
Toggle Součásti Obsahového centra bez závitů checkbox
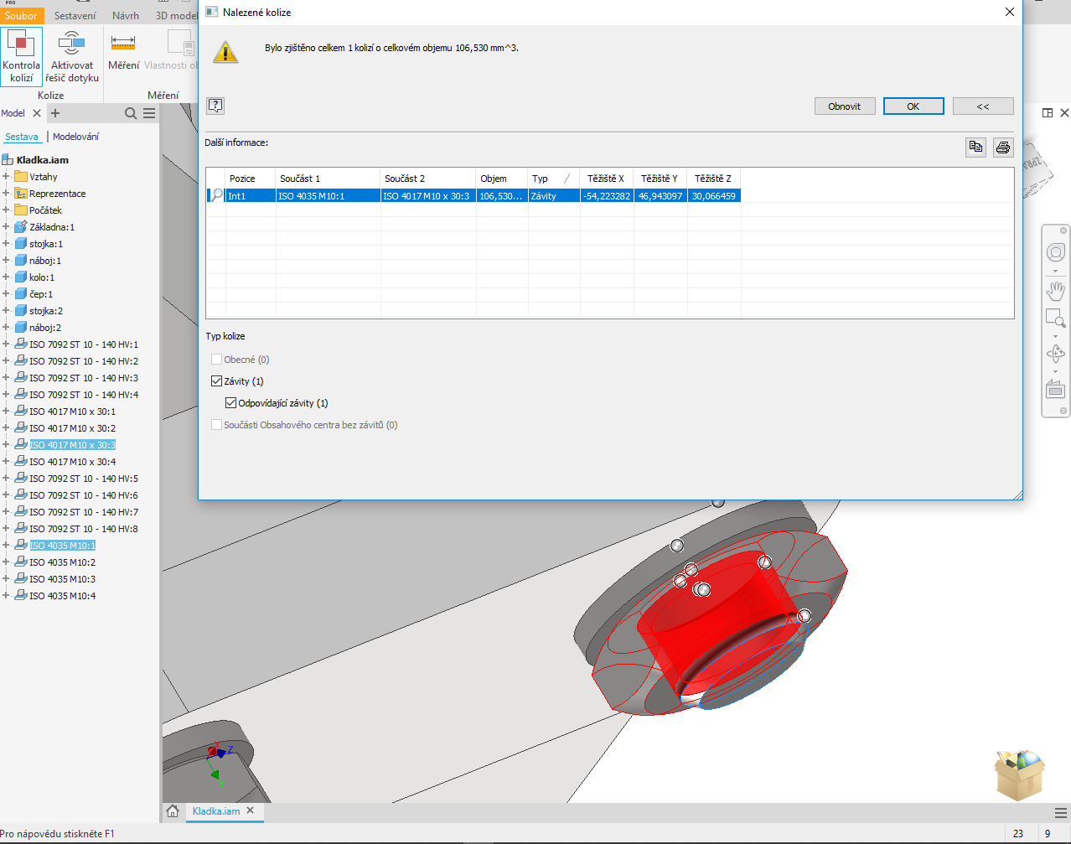coord(216,425)
